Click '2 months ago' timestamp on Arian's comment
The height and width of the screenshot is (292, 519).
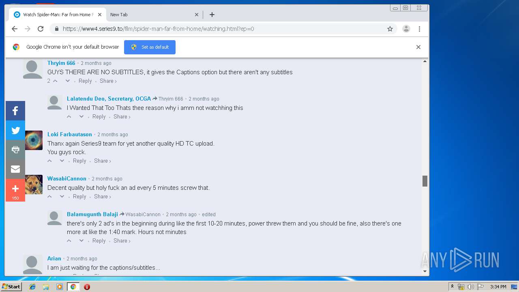pos(82,259)
